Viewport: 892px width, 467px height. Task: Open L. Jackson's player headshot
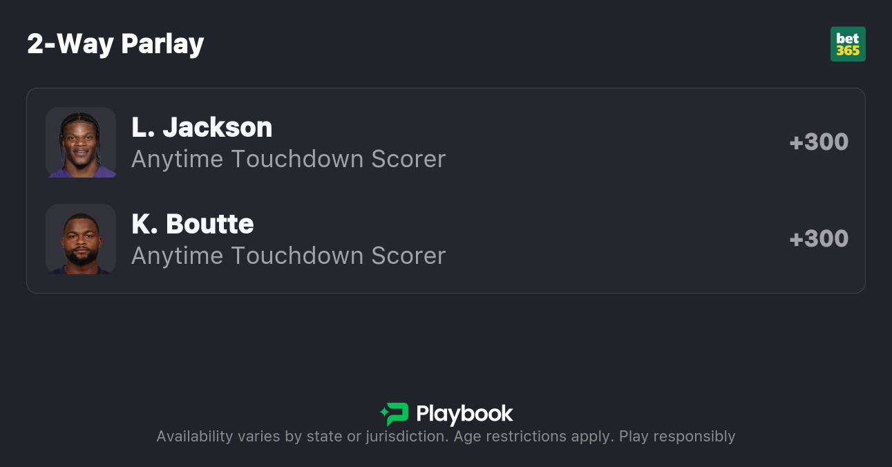81,142
